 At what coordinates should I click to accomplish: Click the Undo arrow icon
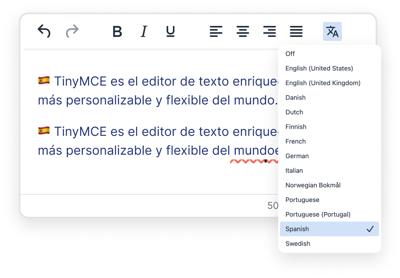point(44,31)
